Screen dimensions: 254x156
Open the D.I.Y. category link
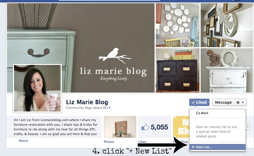tap(107, 108)
